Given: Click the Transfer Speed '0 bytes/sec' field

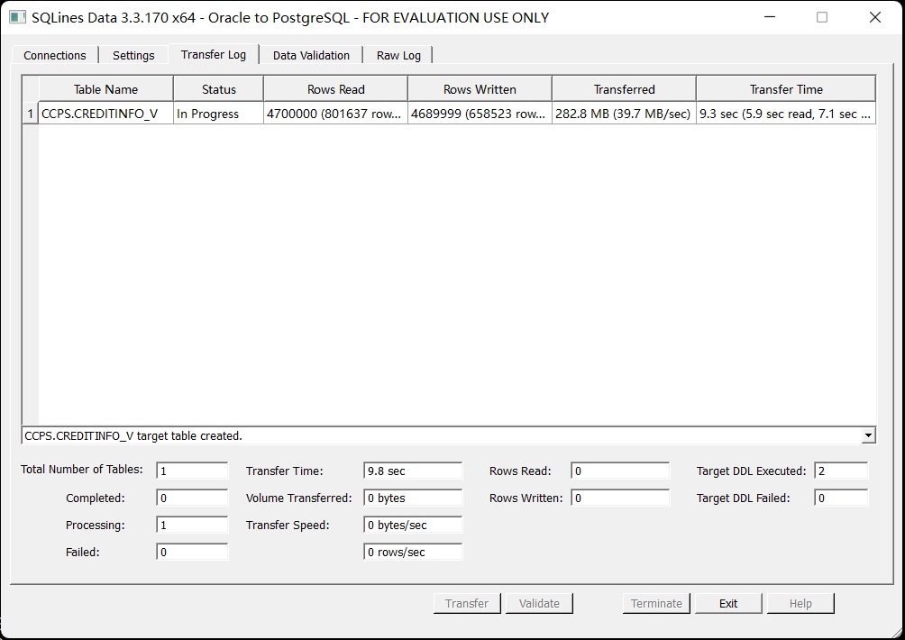Looking at the screenshot, I should pos(413,526).
